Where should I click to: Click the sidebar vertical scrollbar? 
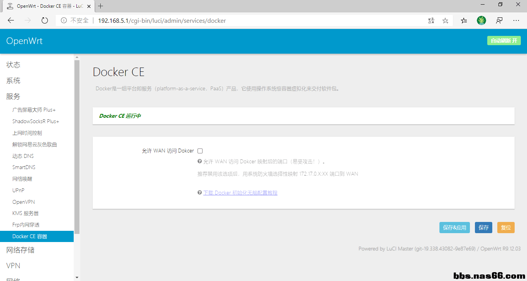[77, 147]
